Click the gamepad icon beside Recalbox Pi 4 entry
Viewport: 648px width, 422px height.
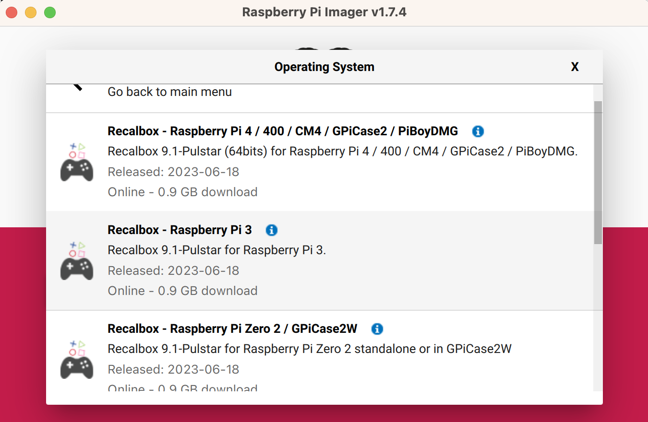click(77, 162)
